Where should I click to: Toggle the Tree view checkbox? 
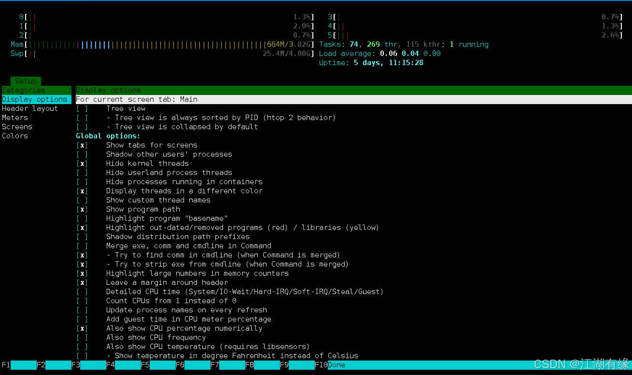click(x=82, y=108)
